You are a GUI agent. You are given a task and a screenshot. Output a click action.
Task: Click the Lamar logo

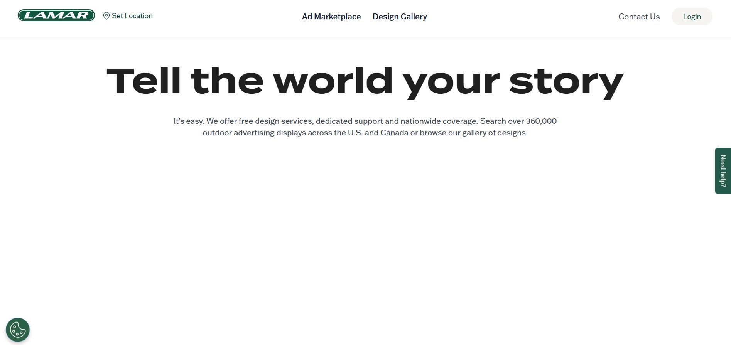(x=56, y=15)
